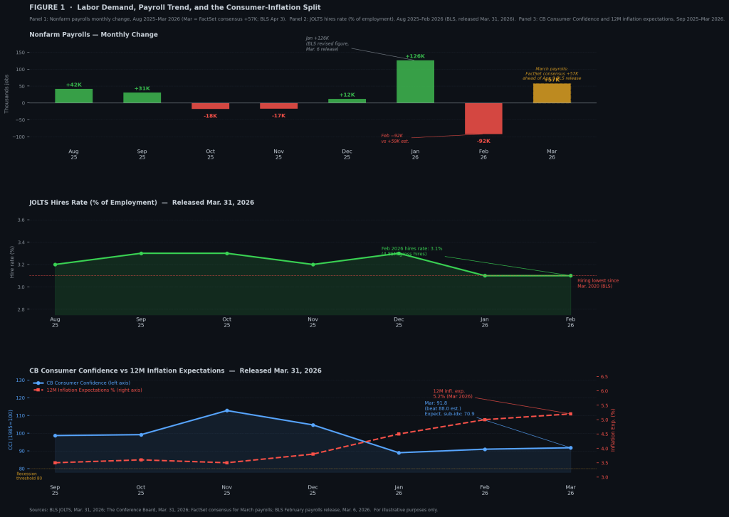
Task: Click the October -18K payroll bar
Action: (210, 106)
